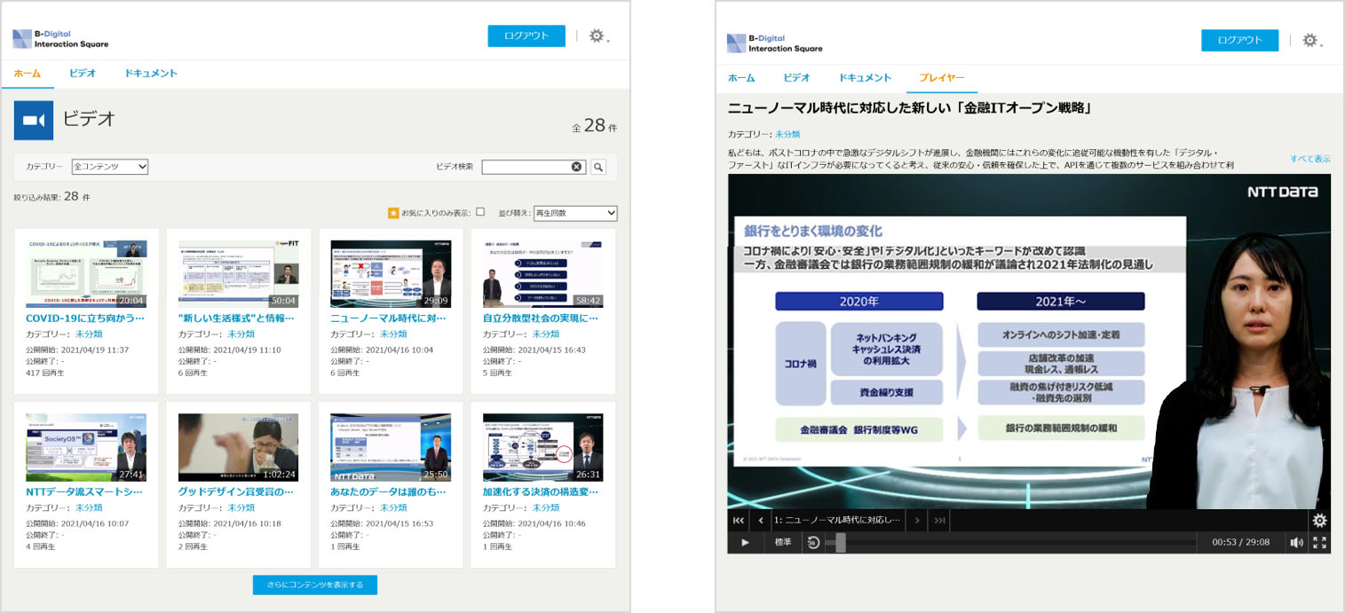Click the video search magnifier icon
Image resolution: width=1345 pixels, height=613 pixels.
598,167
